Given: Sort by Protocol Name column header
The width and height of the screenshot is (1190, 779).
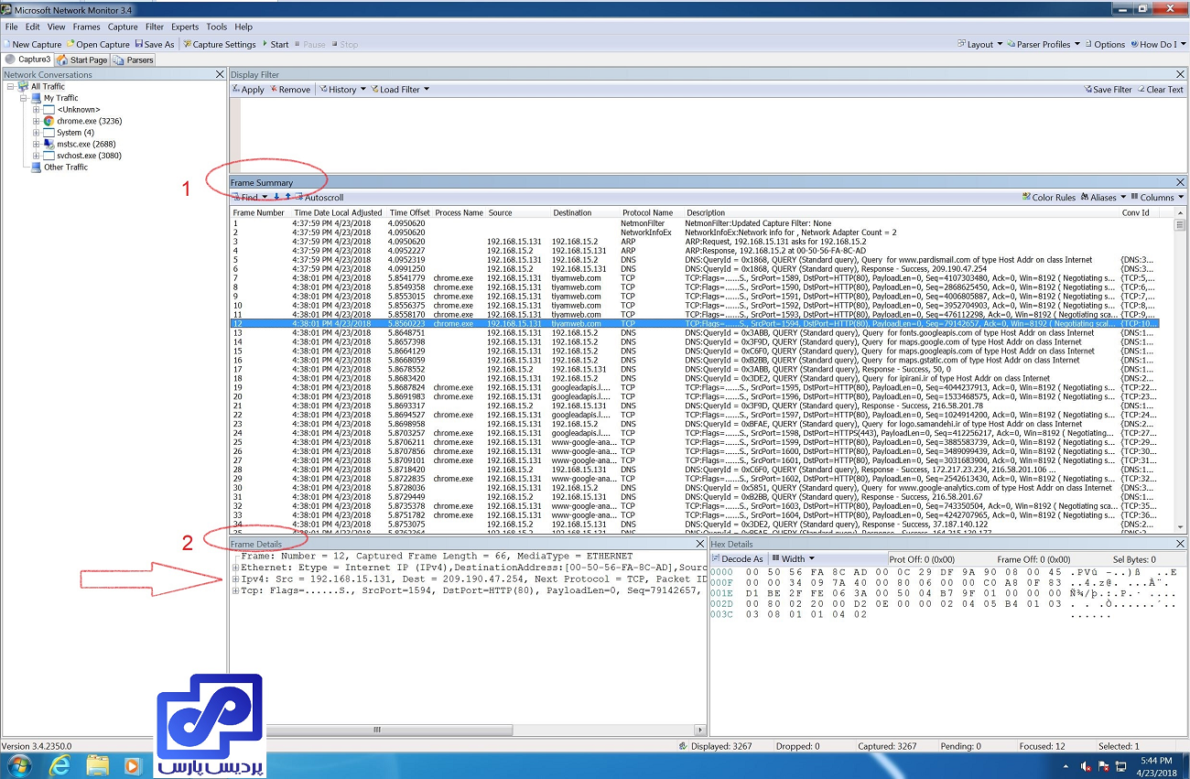Looking at the screenshot, I should click(647, 212).
